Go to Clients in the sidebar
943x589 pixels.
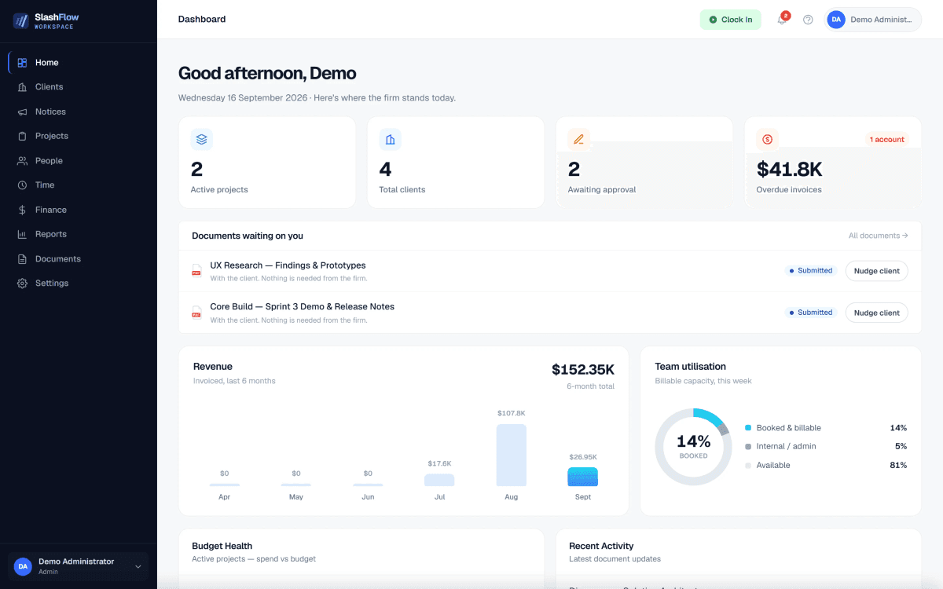point(79,87)
